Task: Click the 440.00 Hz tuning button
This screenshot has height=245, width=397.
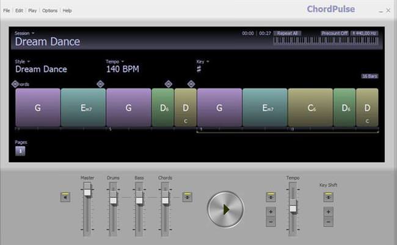Action: (x=365, y=34)
